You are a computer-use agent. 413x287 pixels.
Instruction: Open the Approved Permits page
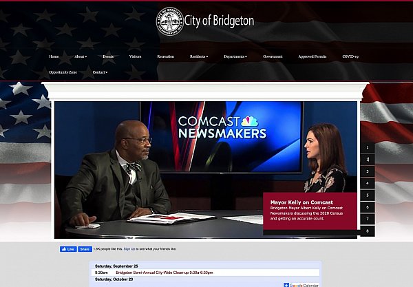tap(313, 56)
